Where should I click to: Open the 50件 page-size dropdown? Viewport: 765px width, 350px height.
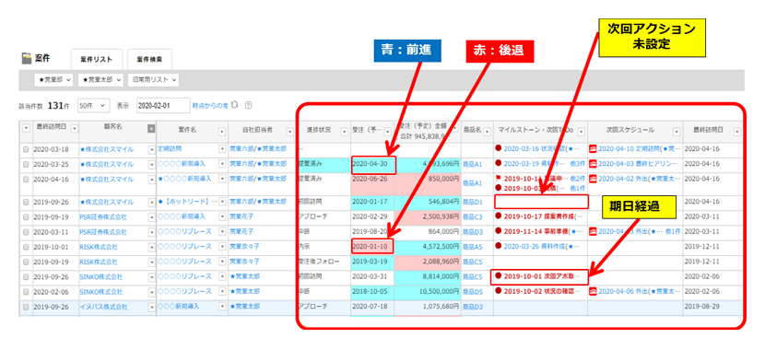[94, 105]
